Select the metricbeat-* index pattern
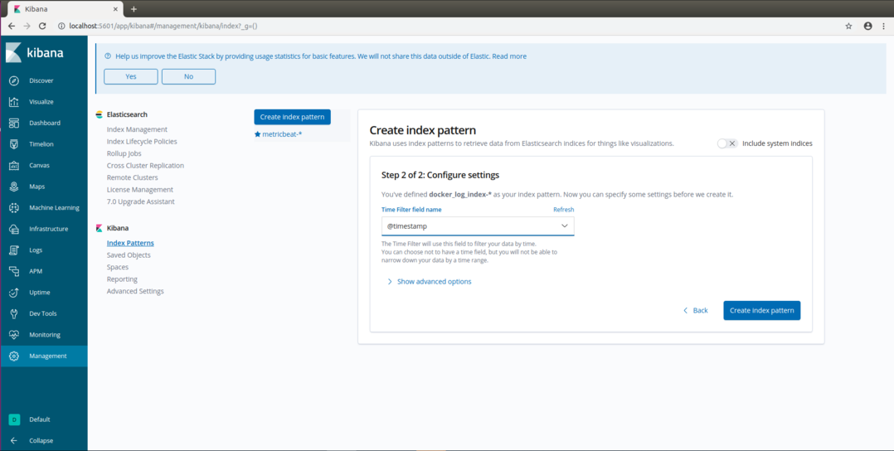The image size is (894, 451). pyautogui.click(x=282, y=134)
